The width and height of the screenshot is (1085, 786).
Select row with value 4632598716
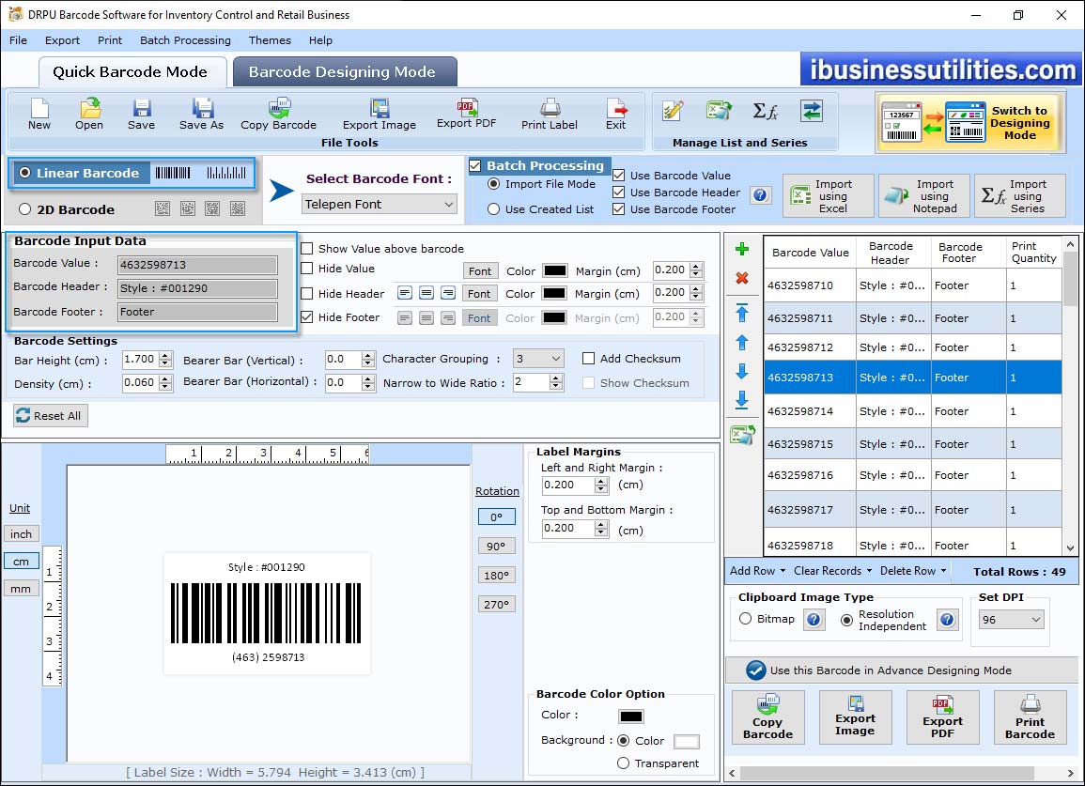[913, 475]
